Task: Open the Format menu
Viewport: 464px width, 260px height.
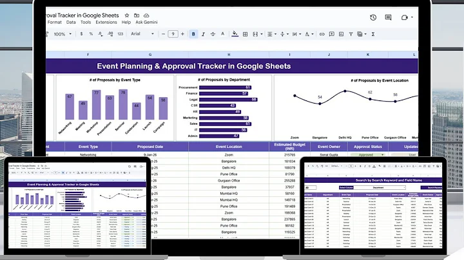Action: point(54,22)
